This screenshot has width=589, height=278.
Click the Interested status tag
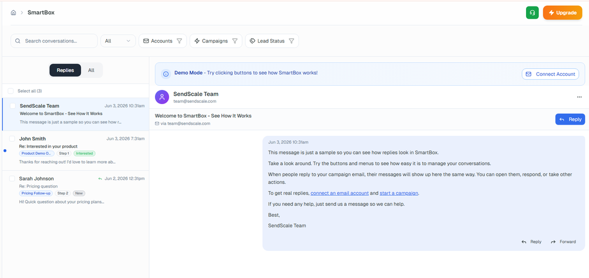tap(84, 153)
